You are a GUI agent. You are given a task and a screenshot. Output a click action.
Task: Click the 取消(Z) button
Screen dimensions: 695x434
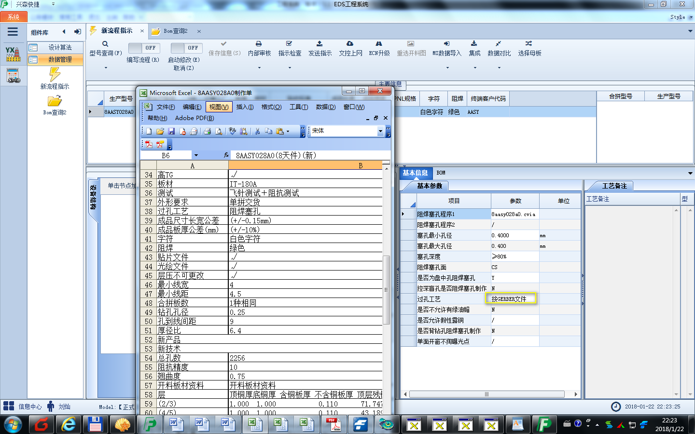click(x=184, y=68)
